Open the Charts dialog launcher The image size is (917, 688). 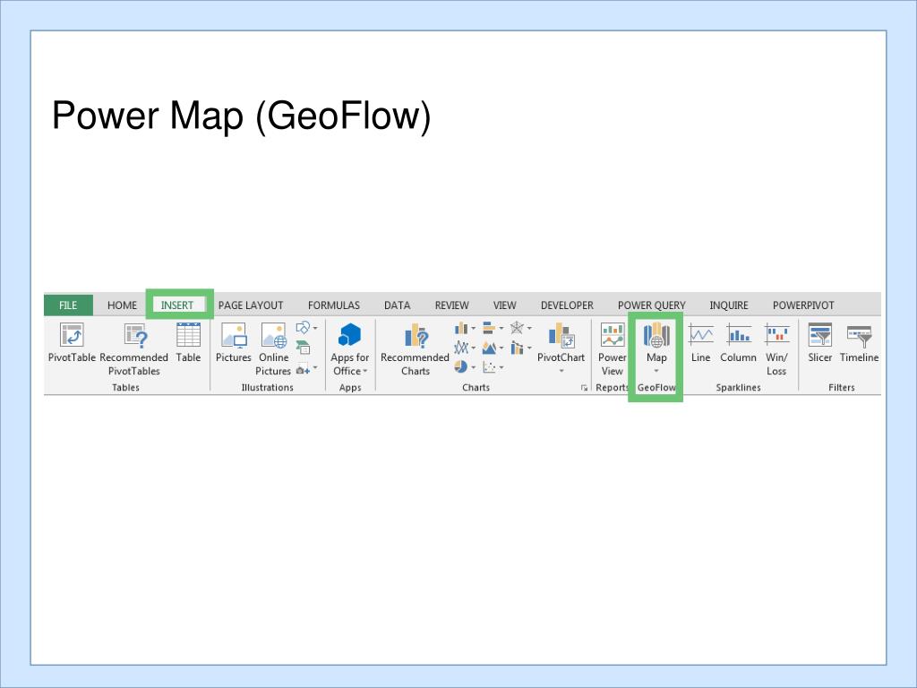coord(584,388)
